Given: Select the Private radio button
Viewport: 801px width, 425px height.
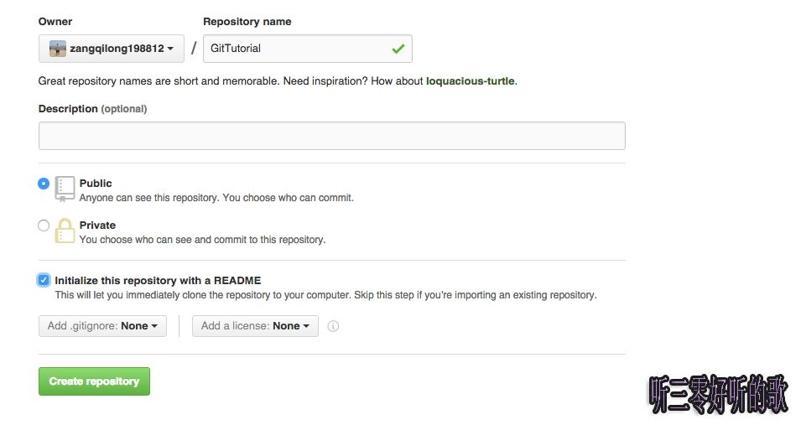Looking at the screenshot, I should point(44,225).
